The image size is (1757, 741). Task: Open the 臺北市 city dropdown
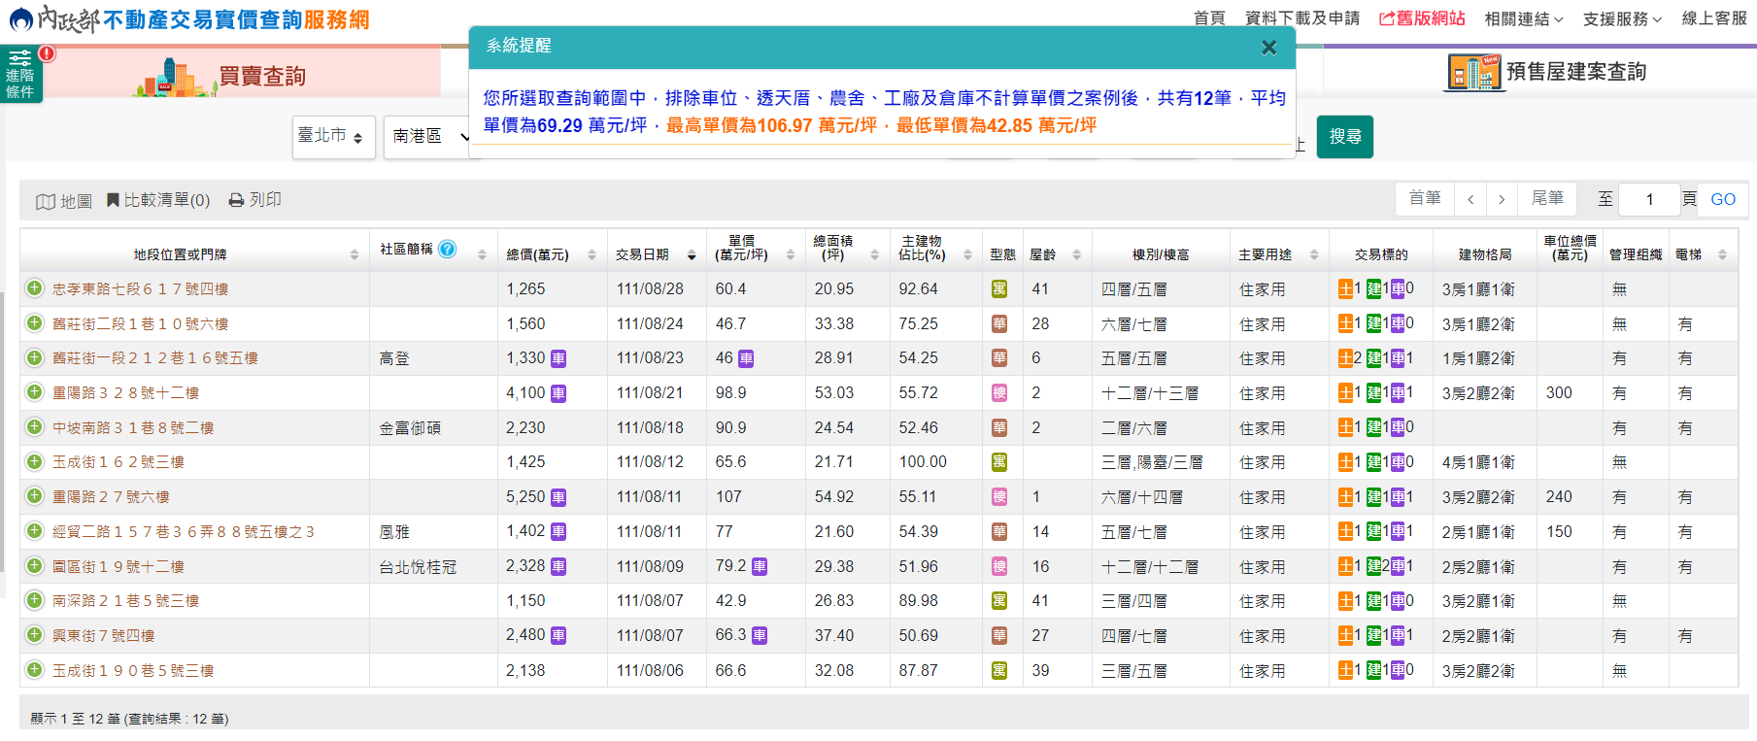(x=333, y=137)
